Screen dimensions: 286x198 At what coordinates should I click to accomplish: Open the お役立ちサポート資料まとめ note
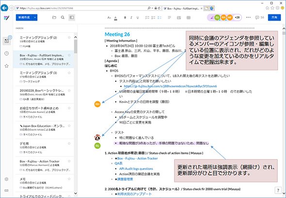(44, 112)
